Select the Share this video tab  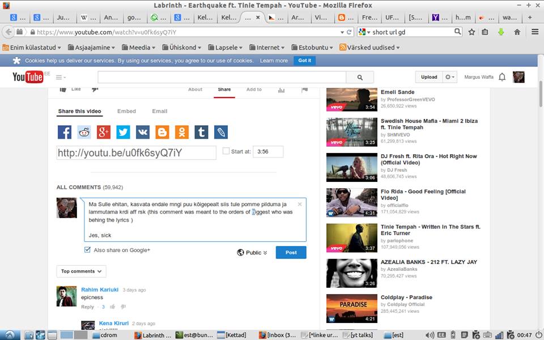point(80,112)
